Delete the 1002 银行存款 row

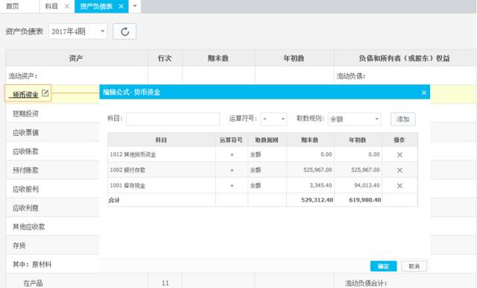tap(399, 170)
